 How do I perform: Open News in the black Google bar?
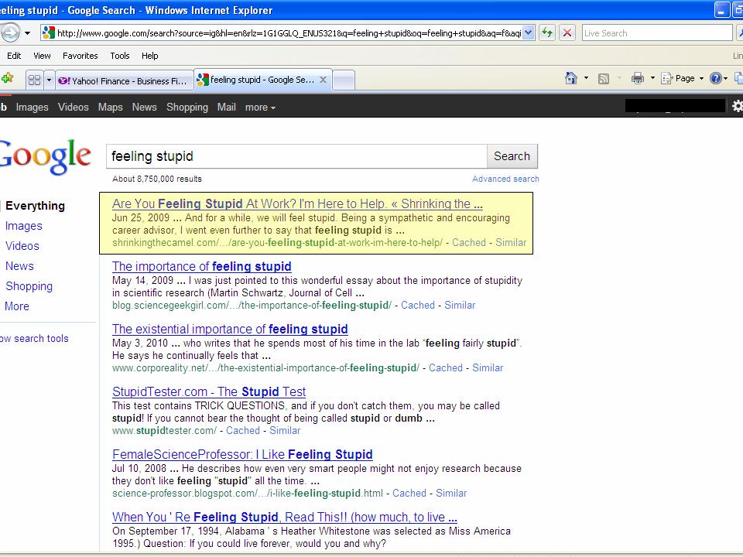[x=145, y=107]
